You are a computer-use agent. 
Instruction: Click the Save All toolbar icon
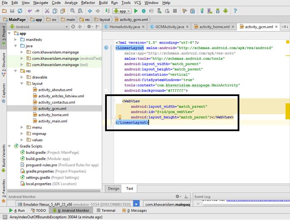click(x=12, y=11)
